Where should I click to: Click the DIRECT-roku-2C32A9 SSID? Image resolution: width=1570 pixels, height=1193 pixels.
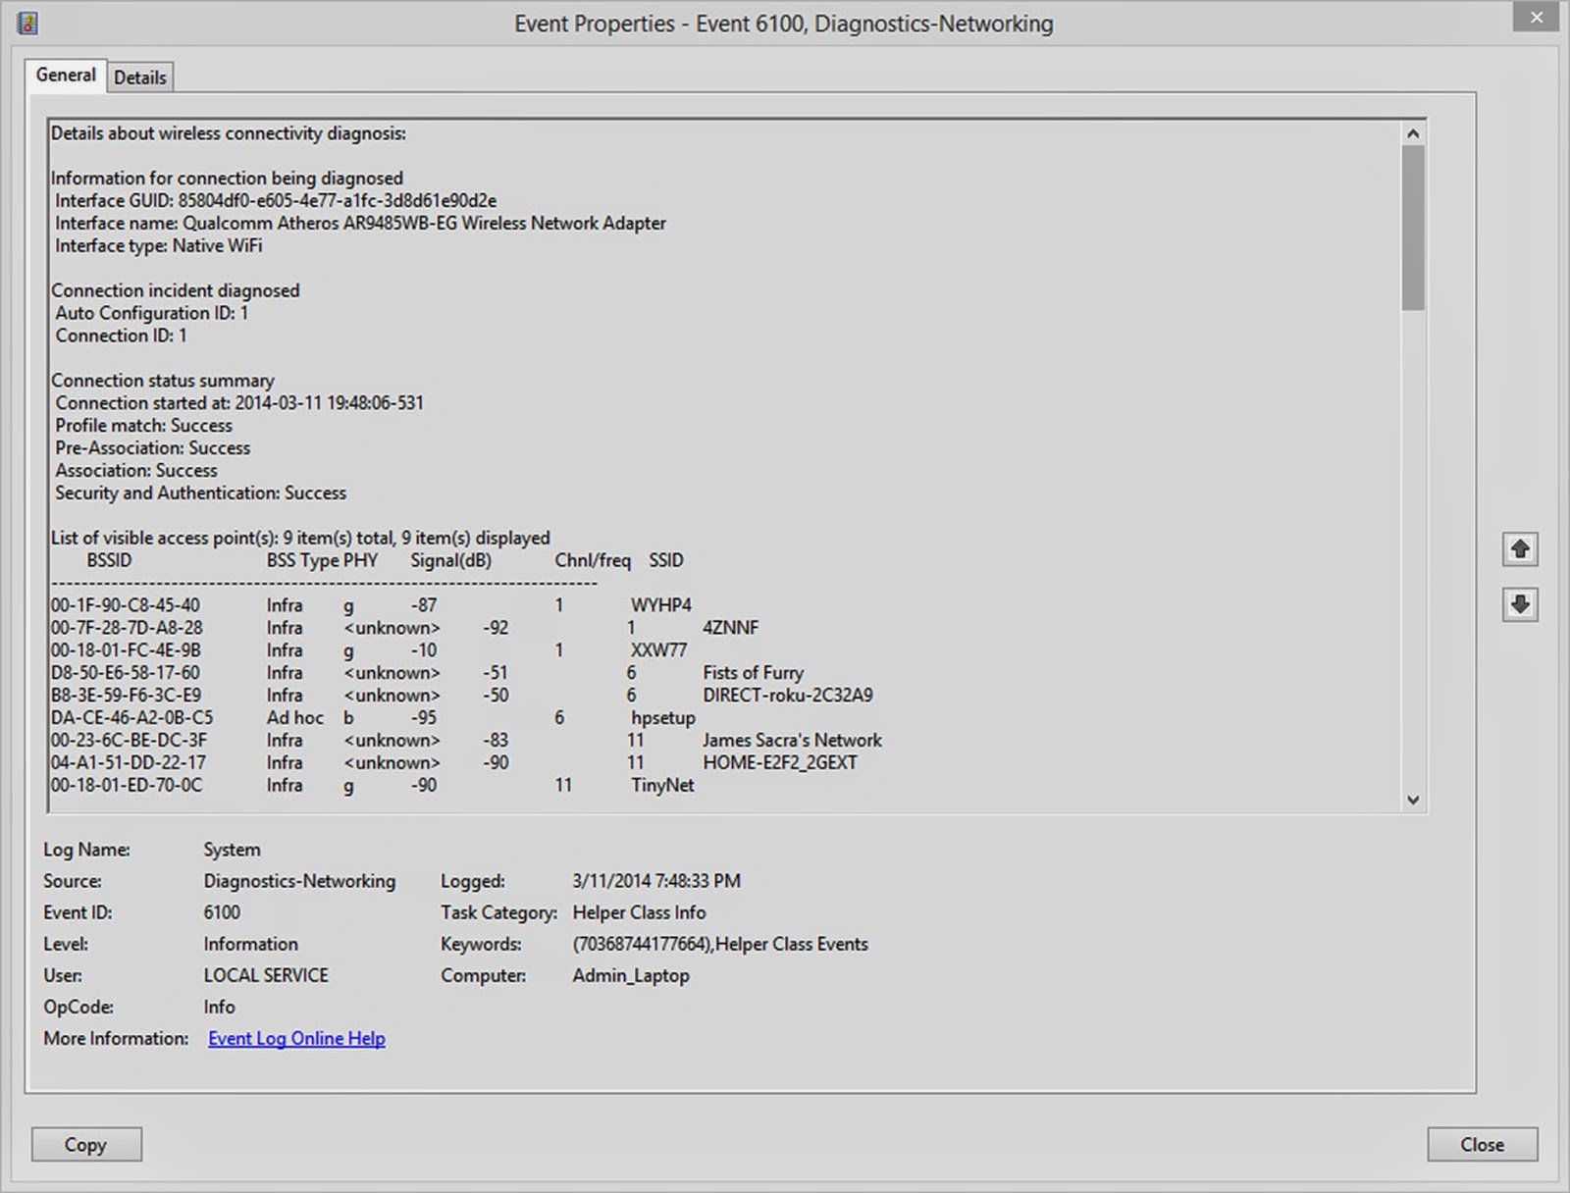tap(788, 696)
